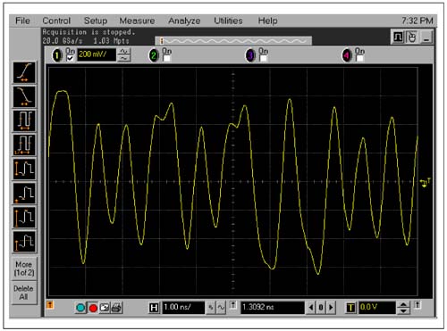Open the Measure menu

point(137,21)
